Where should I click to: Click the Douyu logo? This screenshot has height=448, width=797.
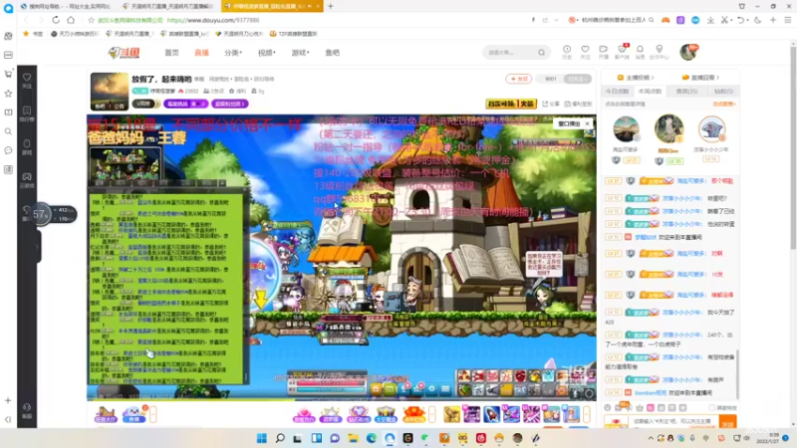click(124, 53)
